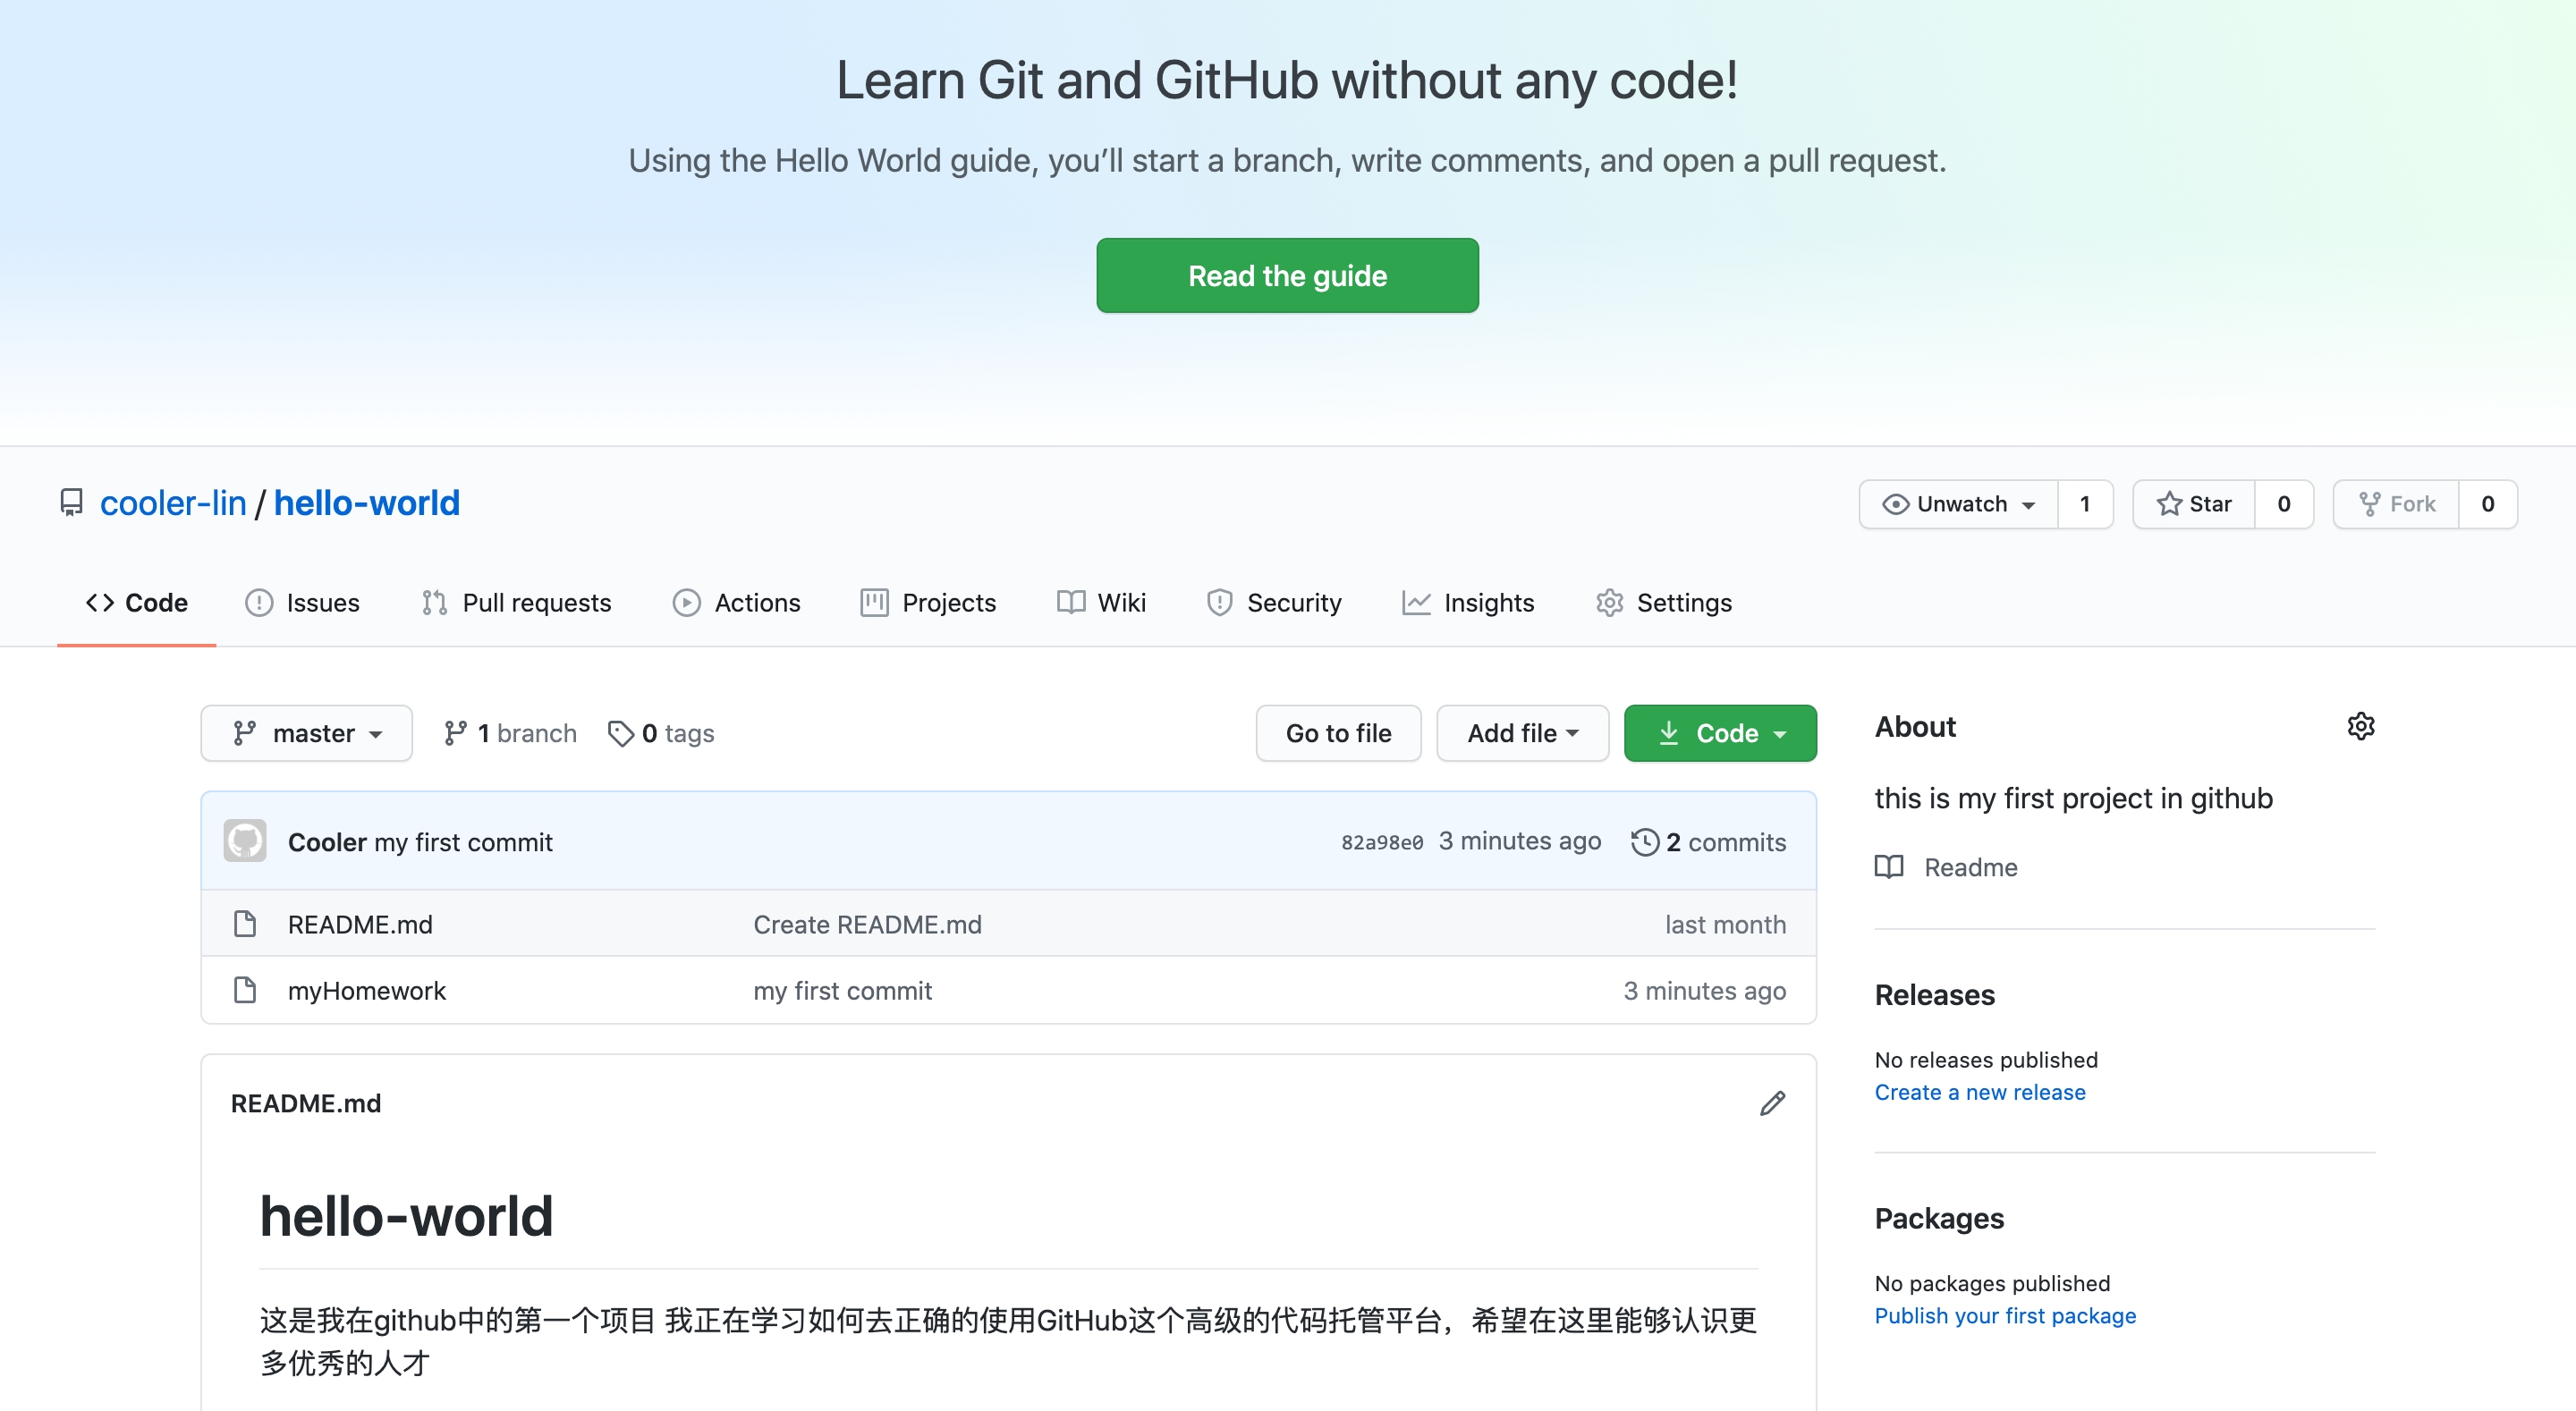Click the book icon beside Readme
The height and width of the screenshot is (1411, 2576).
[x=1888, y=867]
